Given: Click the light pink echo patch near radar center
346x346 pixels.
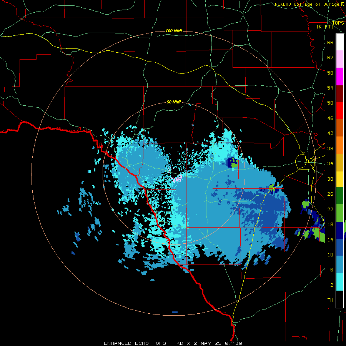Looking at the screenshot, I should [x=177, y=178].
